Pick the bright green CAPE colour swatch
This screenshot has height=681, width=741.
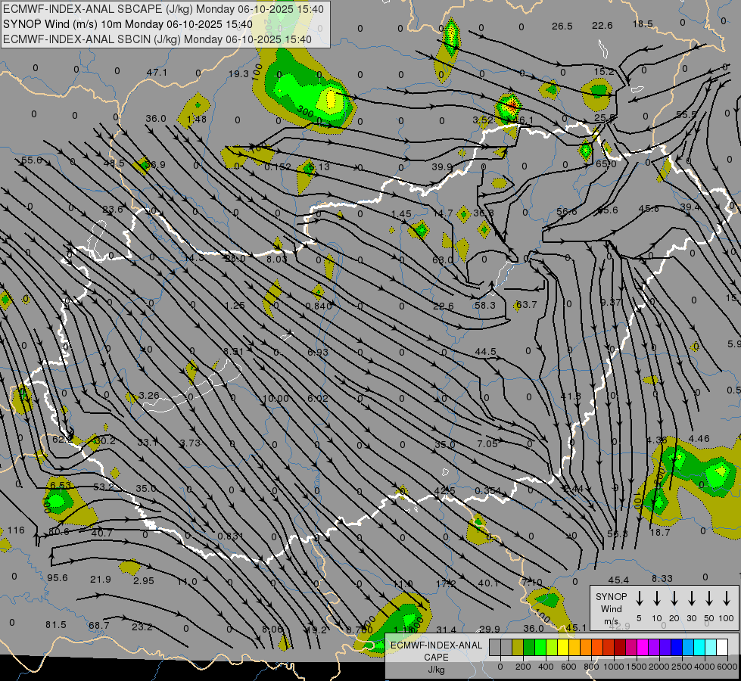pyautogui.click(x=540, y=648)
